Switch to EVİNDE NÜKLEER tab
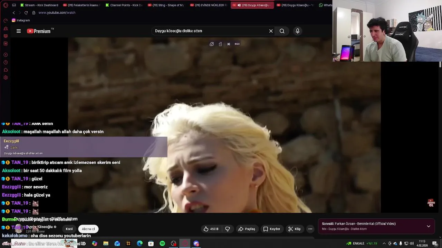Viewport: 442px width, 248px height. [208, 5]
